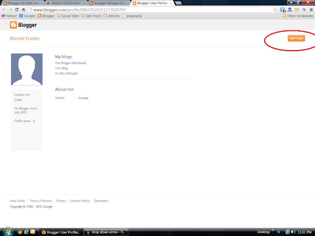Image resolution: width=315 pixels, height=236 pixels.
Task: Switch to the Blogger: A Little Unhinged tab
Action: point(23,3)
